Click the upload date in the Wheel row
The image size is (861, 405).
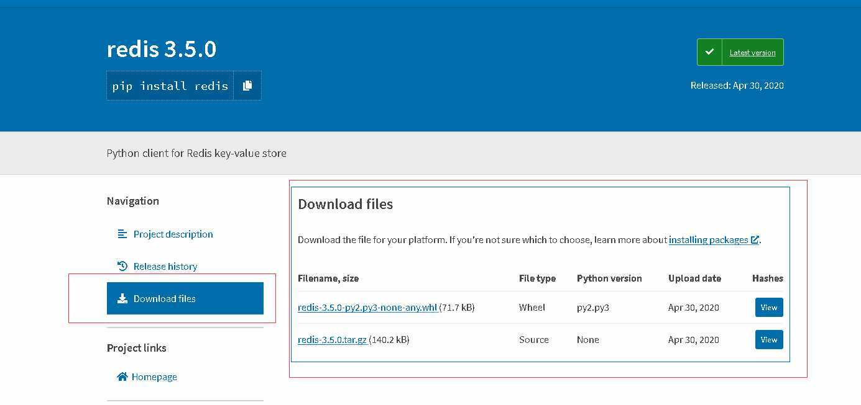tap(694, 307)
